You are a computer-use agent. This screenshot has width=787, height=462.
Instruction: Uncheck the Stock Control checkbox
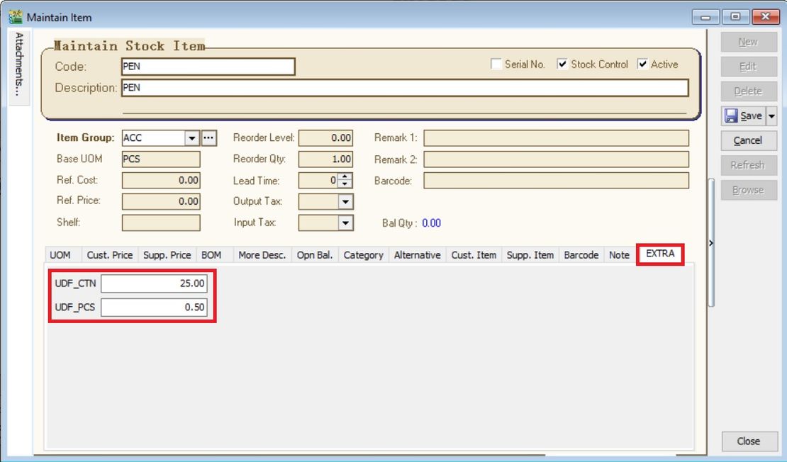(x=562, y=64)
